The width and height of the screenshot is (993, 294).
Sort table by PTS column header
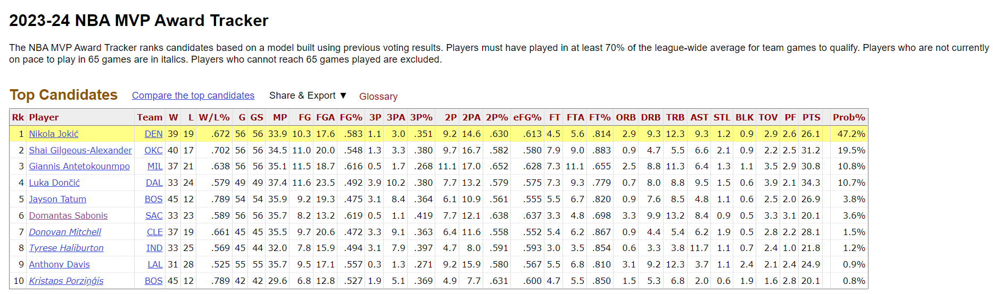pos(812,117)
